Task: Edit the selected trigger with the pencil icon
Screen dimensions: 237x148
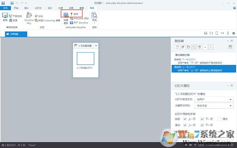Action: click(183, 47)
